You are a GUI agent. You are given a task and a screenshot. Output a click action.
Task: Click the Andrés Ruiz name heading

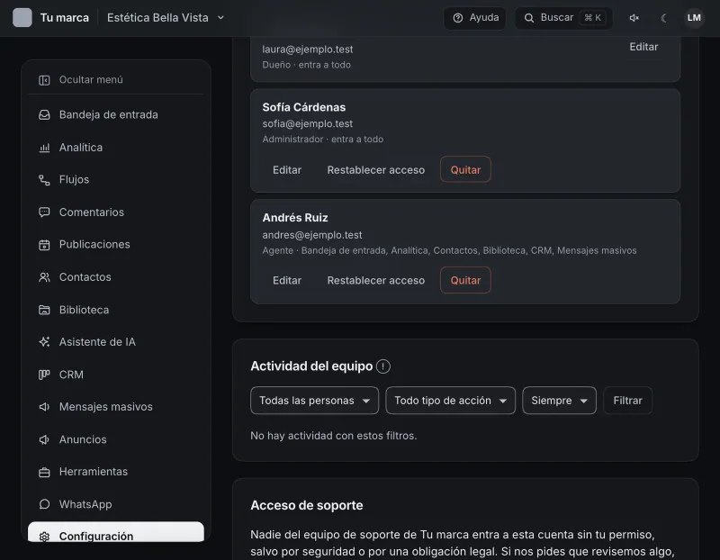point(295,218)
